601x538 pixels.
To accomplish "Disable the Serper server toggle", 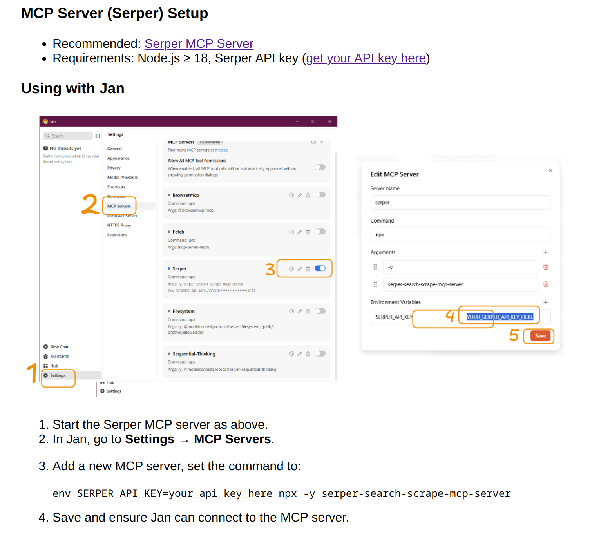I will coord(320,268).
